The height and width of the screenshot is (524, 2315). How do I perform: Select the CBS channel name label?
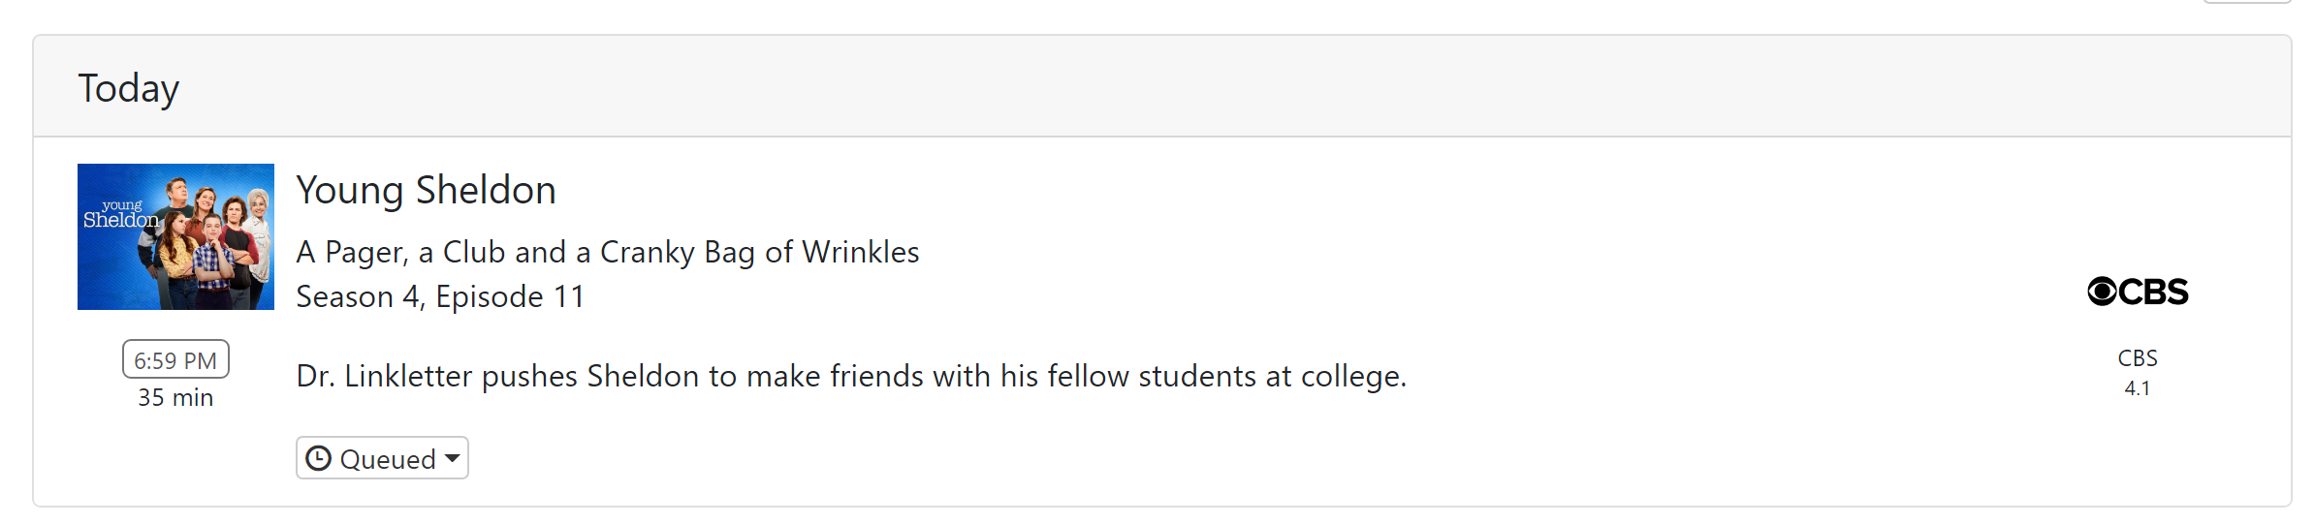click(x=2137, y=358)
